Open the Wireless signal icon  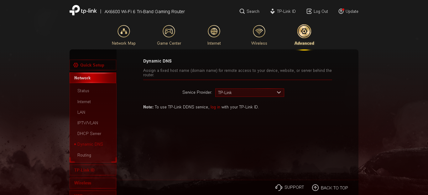259,31
